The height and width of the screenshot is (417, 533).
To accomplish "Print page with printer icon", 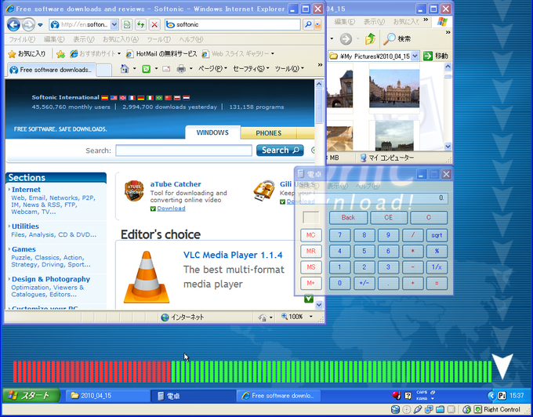I will [x=181, y=69].
